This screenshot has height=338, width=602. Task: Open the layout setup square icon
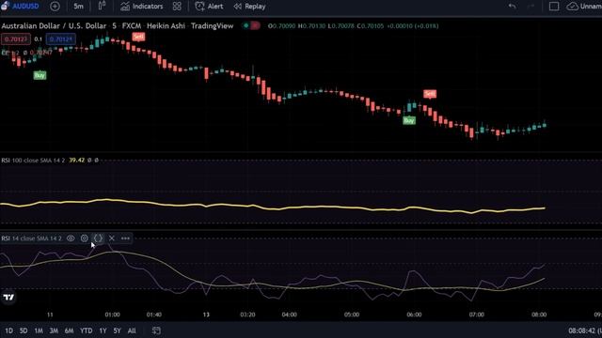coord(554,7)
